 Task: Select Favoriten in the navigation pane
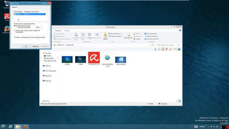(47, 53)
